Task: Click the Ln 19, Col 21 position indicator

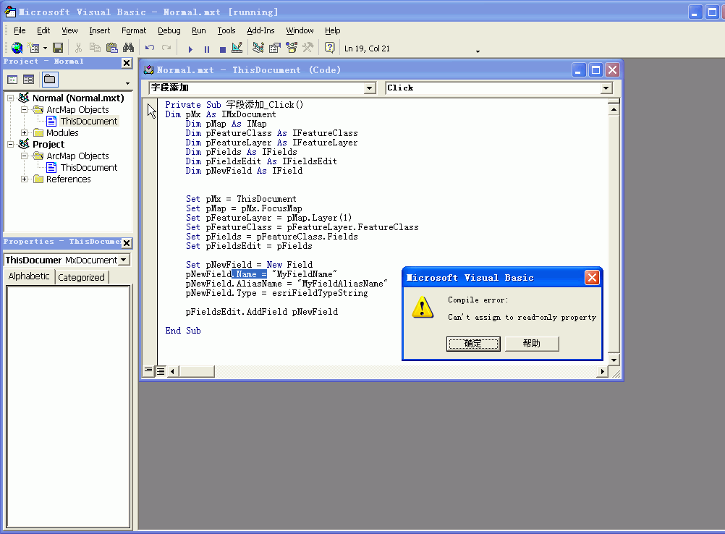Action: pos(367,48)
